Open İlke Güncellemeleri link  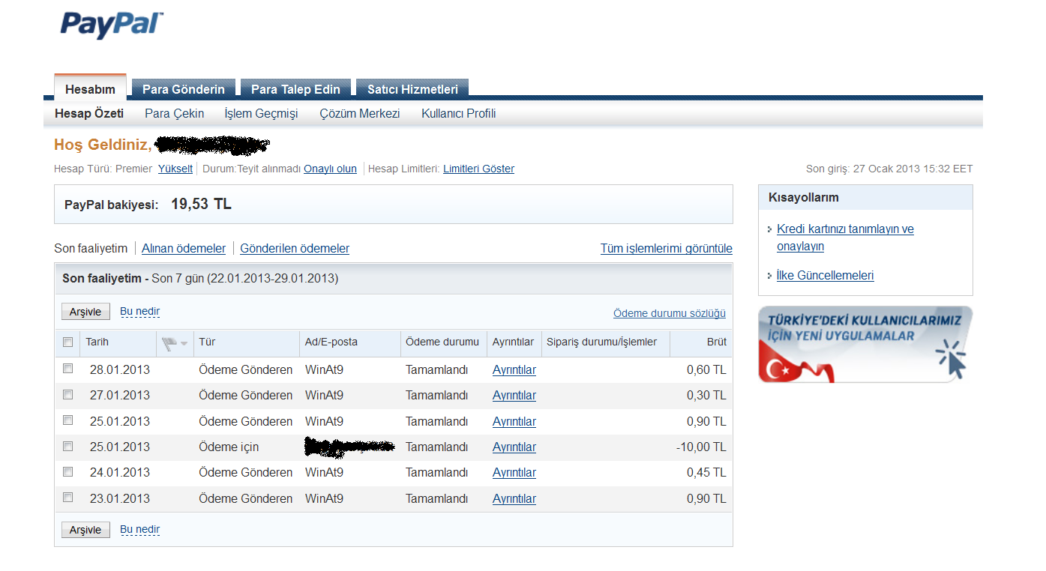[826, 275]
